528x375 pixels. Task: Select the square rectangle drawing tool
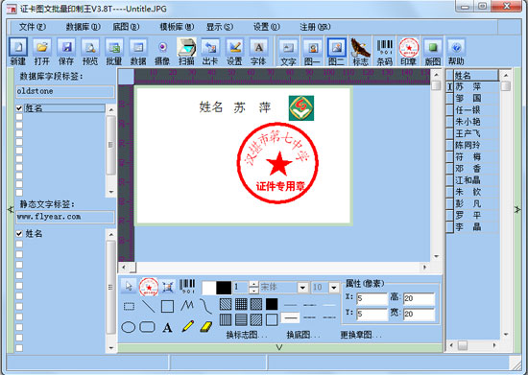[167, 306]
